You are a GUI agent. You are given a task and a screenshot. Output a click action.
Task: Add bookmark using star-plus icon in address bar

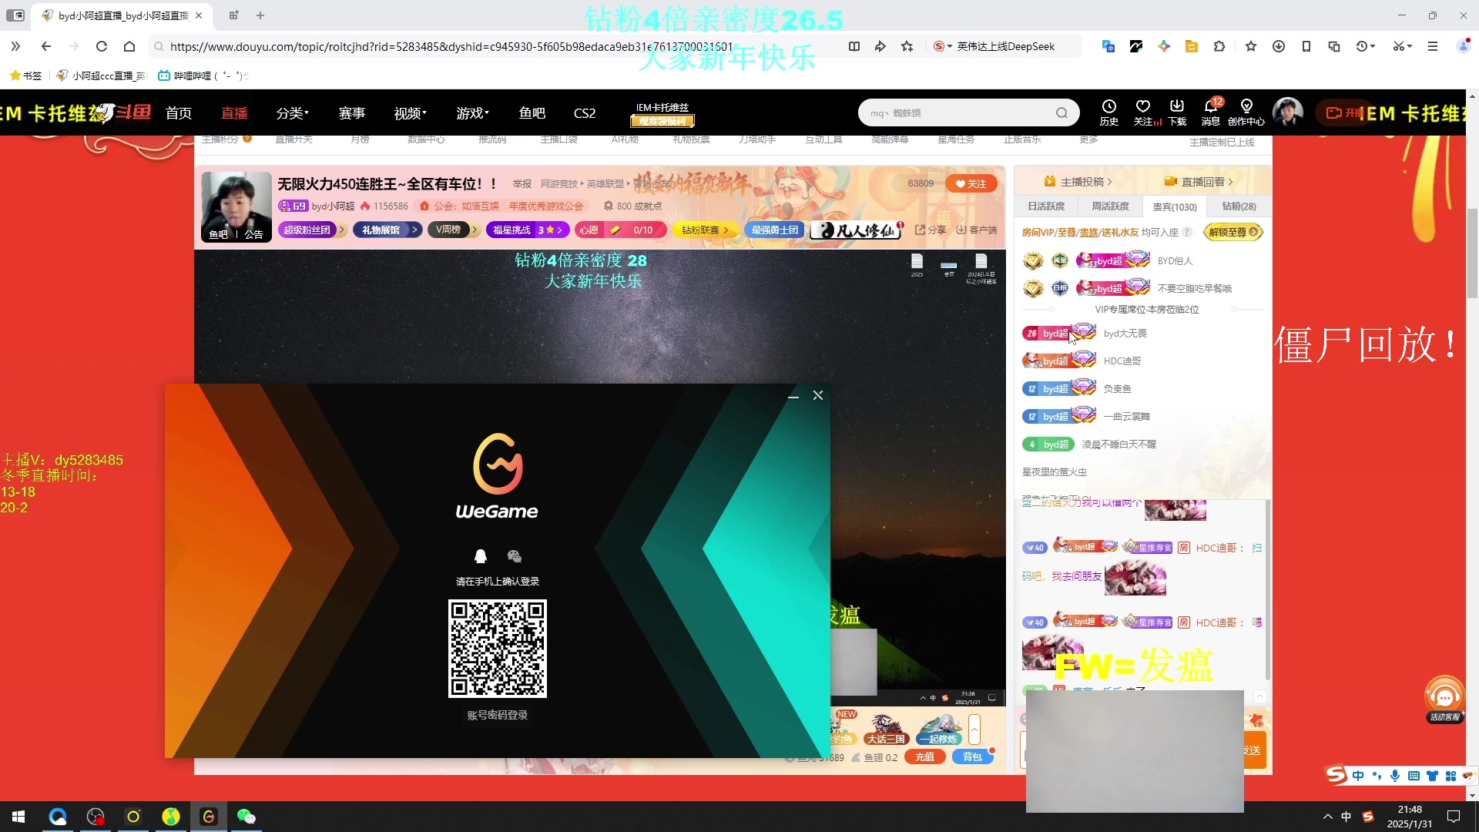coord(907,47)
